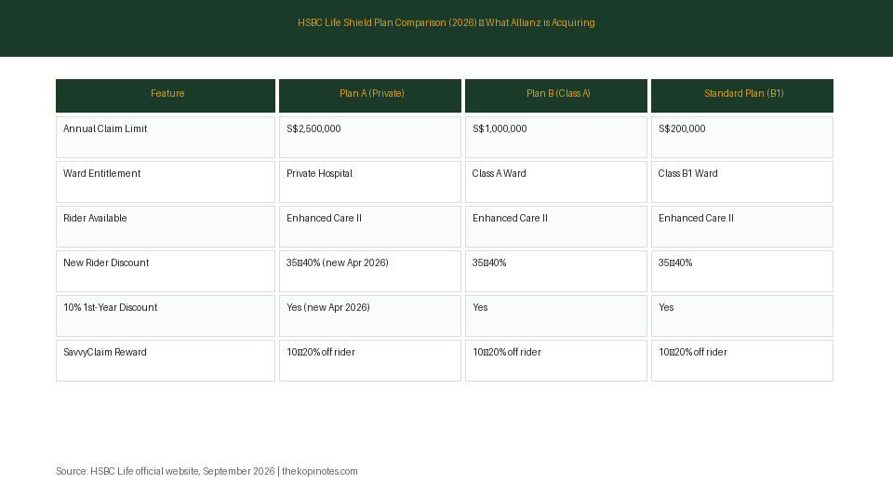893x484 pixels.
Task: Click the source footnote citing HSBC Life website
Action: click(207, 472)
